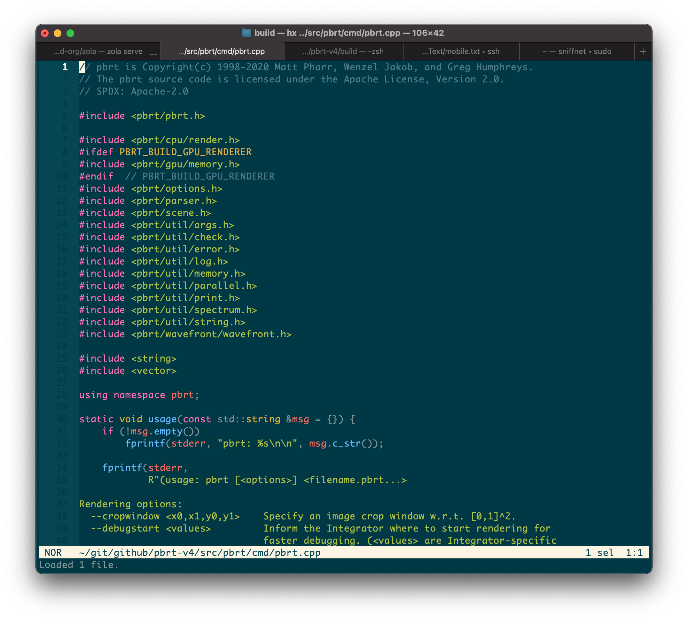
Task: Click the NOR mode indicator in status line
Action: (x=53, y=552)
